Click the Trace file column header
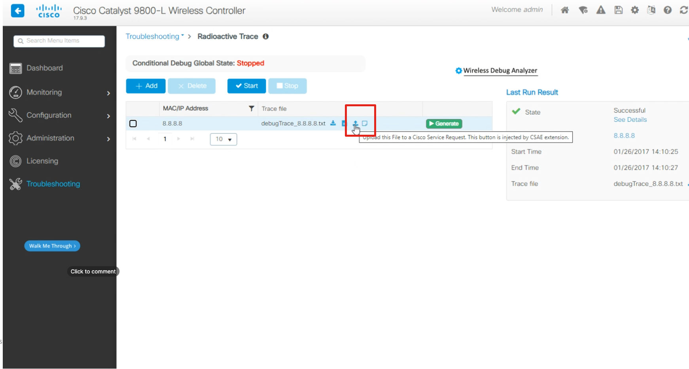Image resolution: width=689 pixels, height=369 pixels. point(274,109)
